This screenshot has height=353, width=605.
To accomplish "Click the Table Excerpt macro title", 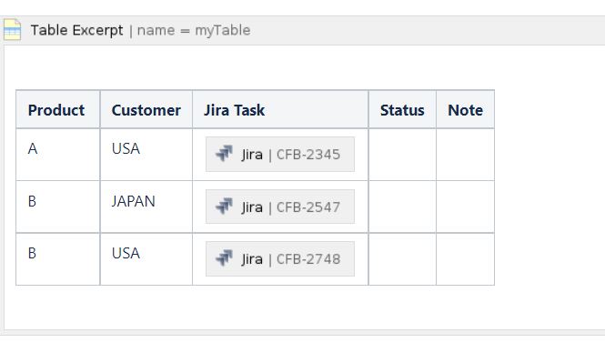I will click(76, 30).
